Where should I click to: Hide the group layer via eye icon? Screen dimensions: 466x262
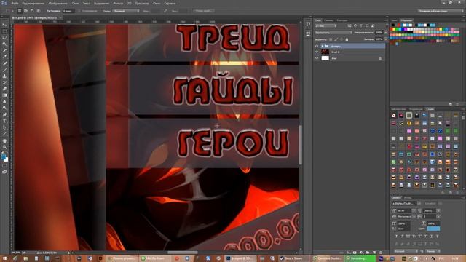point(317,46)
